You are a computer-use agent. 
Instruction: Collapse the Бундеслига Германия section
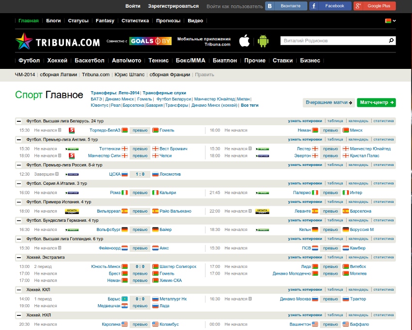click(x=19, y=220)
